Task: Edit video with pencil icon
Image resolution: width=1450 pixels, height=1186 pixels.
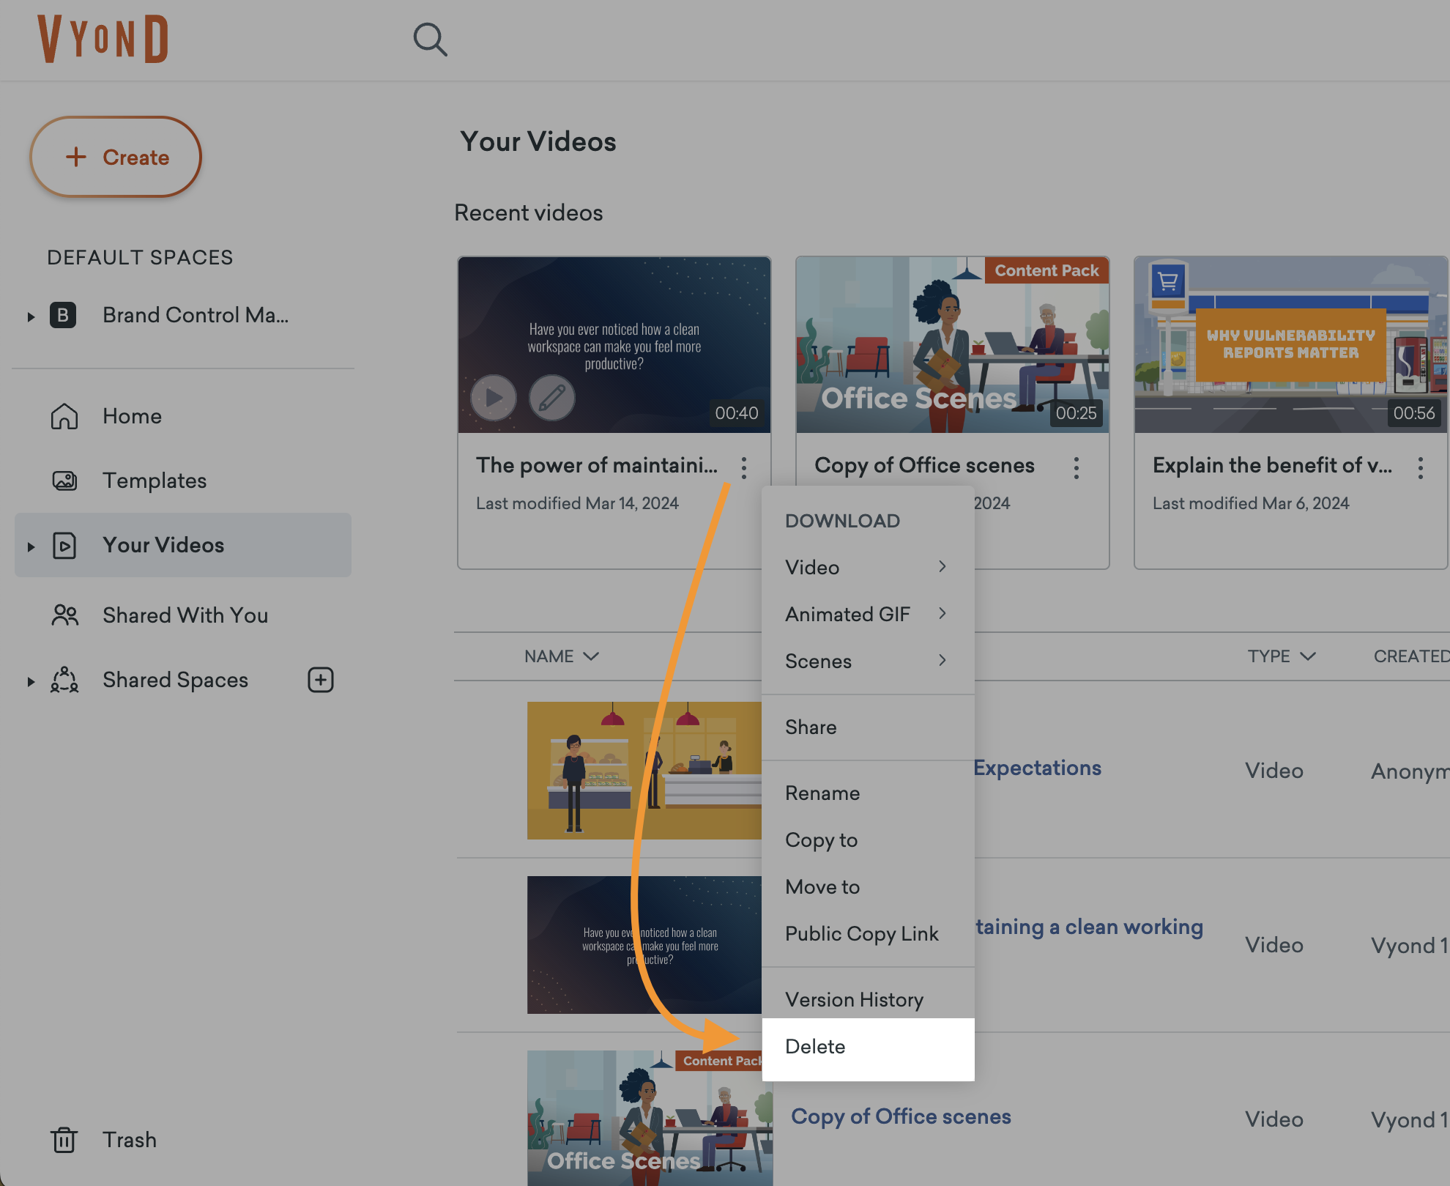Action: (x=552, y=398)
